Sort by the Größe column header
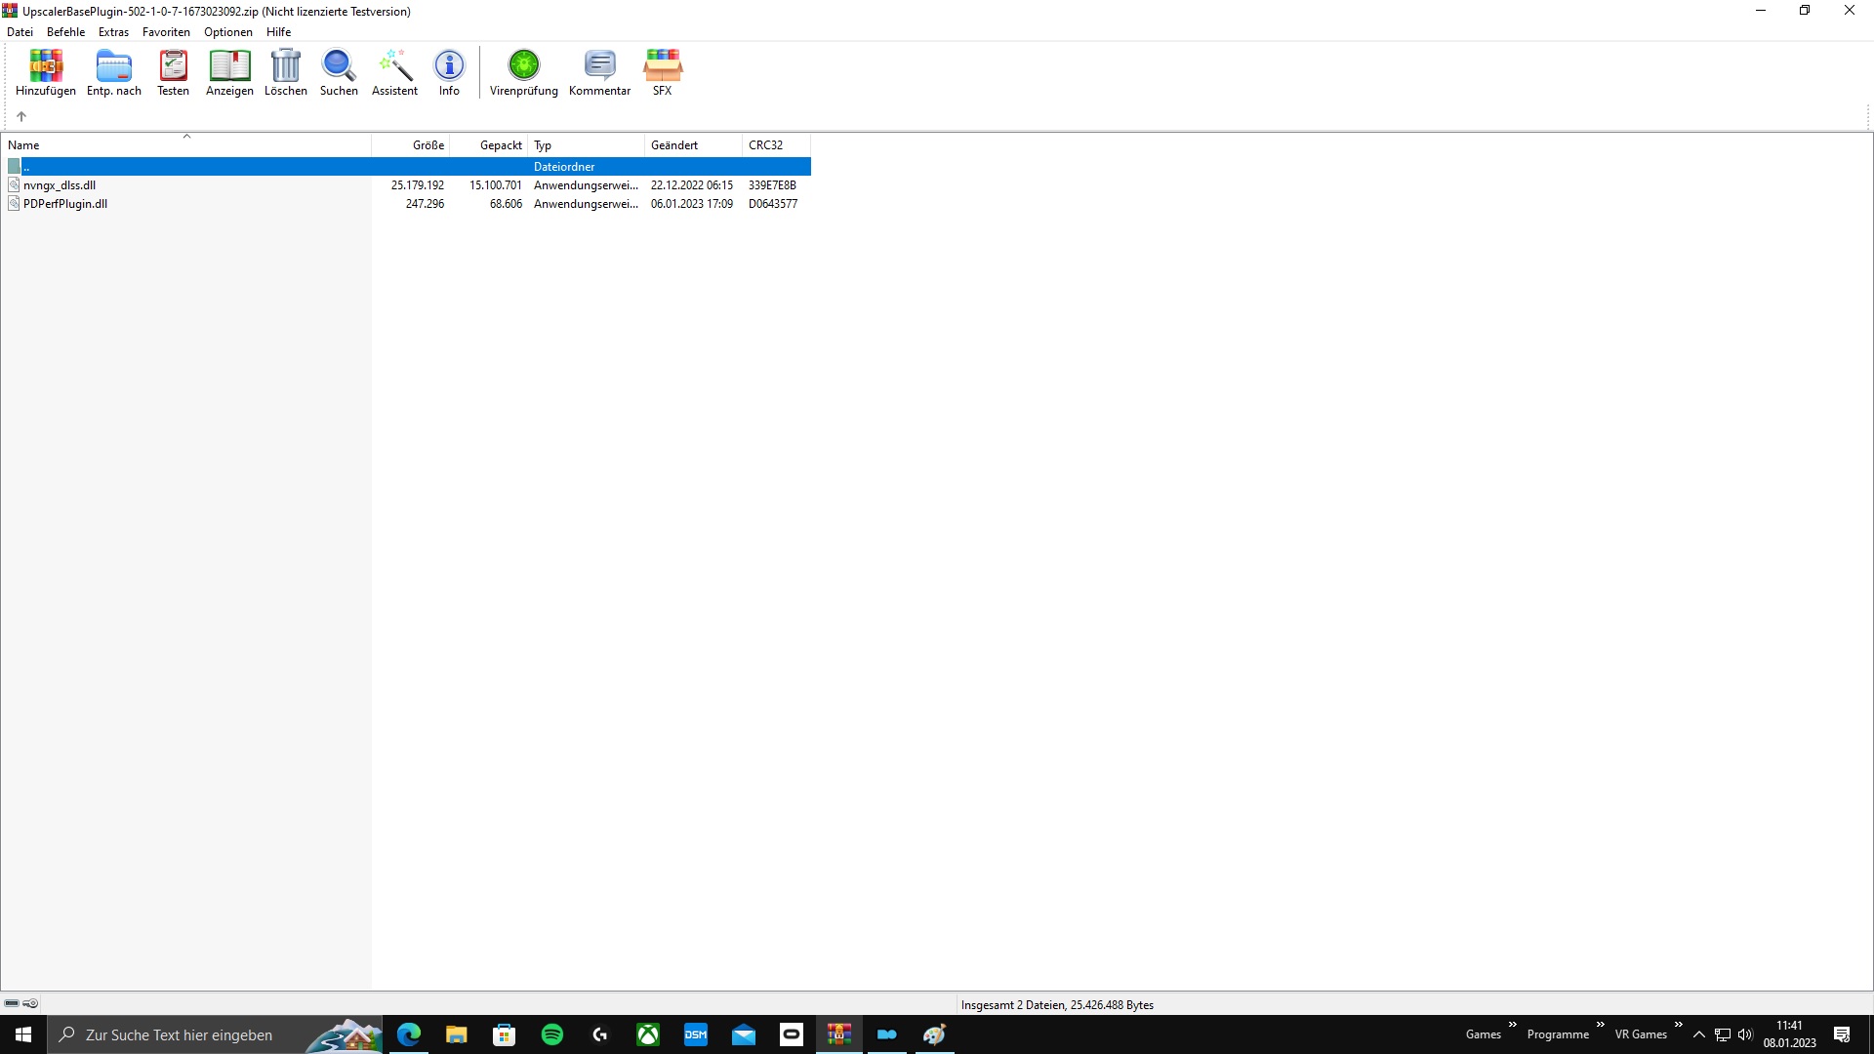This screenshot has height=1054, width=1874. [428, 145]
